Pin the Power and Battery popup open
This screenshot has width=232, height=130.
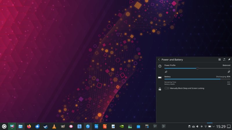click(x=229, y=60)
